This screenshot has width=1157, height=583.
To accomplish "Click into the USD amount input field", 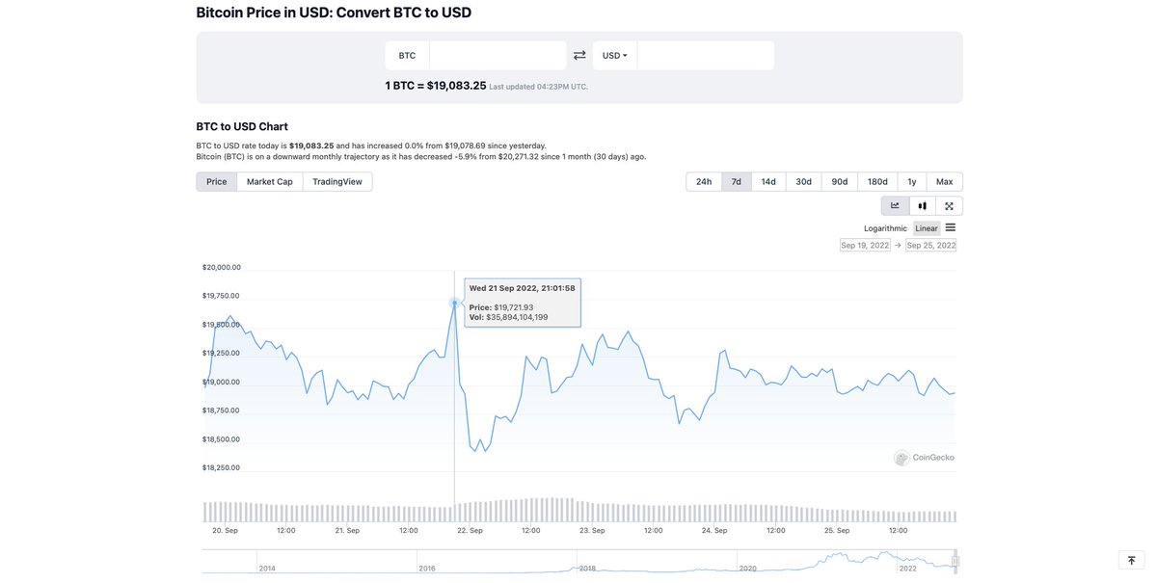I will (x=706, y=55).
